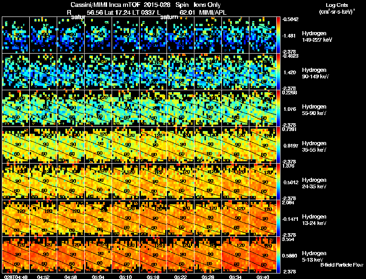366x279 pixels.
Task: Click the 05:40 time label
Action: click(x=263, y=277)
